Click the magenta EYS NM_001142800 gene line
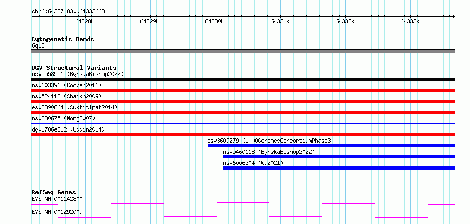Screen dimensions: 470x224 point(243,203)
